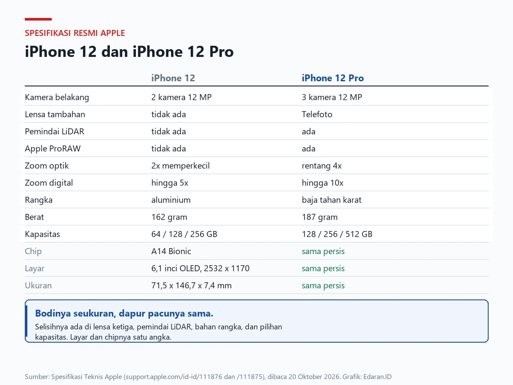Click the cell '64 / 128 / 256 GB'
Screen dimensions: 513x385
click(184, 234)
